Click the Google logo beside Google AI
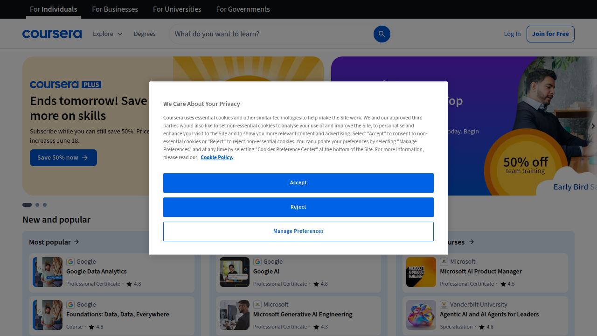Screen dimensions: 597x336 point(257,262)
